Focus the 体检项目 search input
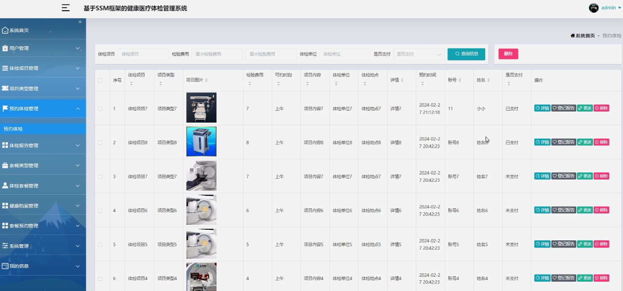623x291 pixels. coord(143,54)
